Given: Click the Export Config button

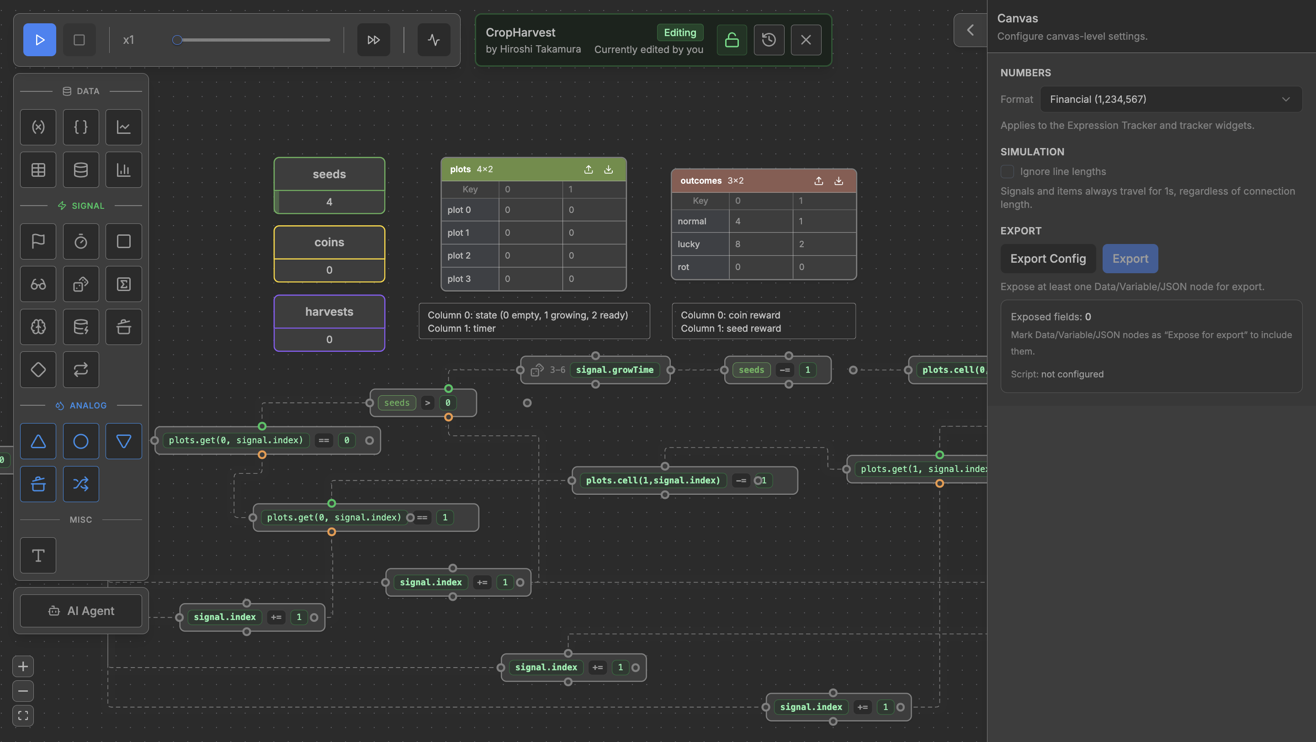Looking at the screenshot, I should (x=1048, y=259).
